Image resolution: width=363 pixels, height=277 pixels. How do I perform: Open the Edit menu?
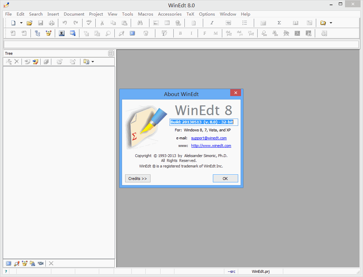point(20,14)
